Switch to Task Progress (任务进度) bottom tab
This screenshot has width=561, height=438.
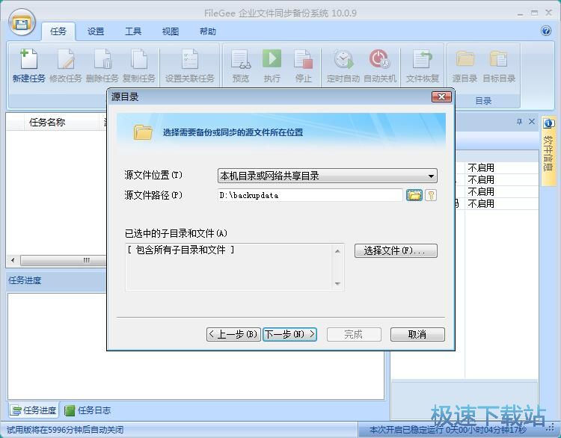(34, 410)
